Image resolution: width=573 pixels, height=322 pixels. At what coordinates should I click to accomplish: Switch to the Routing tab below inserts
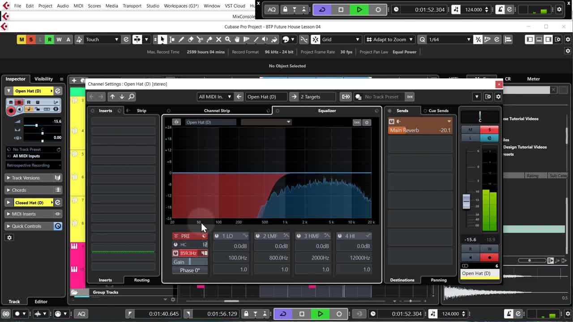point(142,280)
